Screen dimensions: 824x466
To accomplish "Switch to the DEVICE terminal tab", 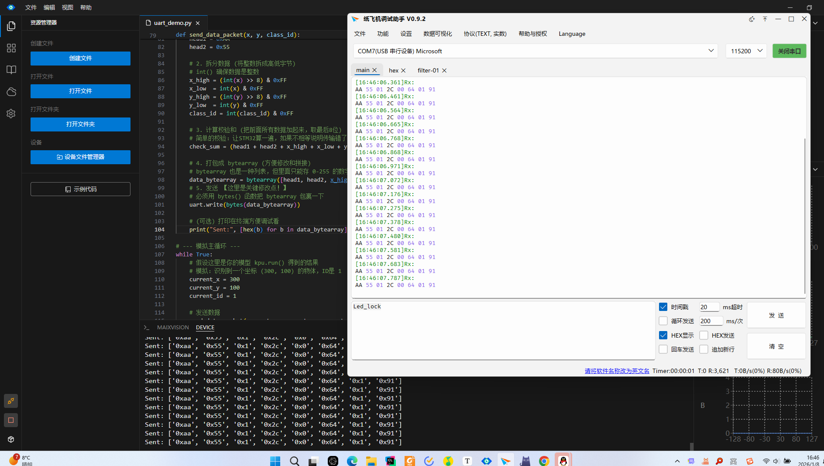I will click(205, 328).
